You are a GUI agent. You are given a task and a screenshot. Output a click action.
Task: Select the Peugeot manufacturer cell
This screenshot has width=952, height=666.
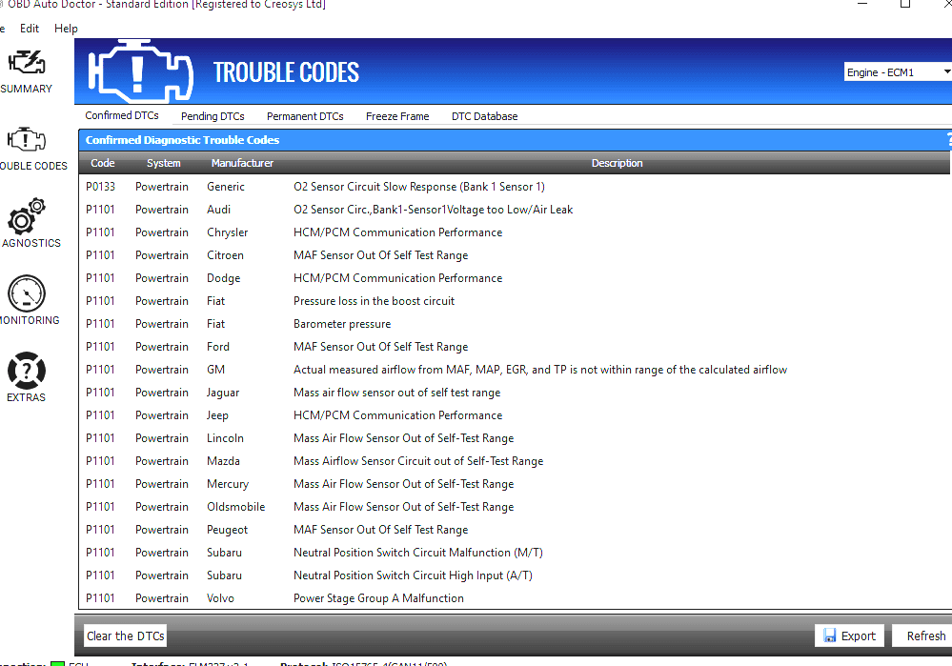pos(227,530)
